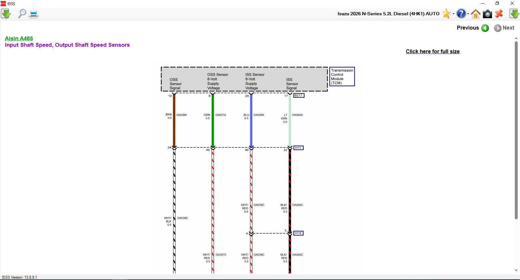Select the H118 connector label

pyautogui.click(x=298, y=233)
